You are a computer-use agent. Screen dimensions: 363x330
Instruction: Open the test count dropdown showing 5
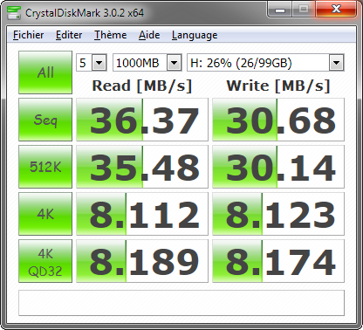(x=92, y=63)
